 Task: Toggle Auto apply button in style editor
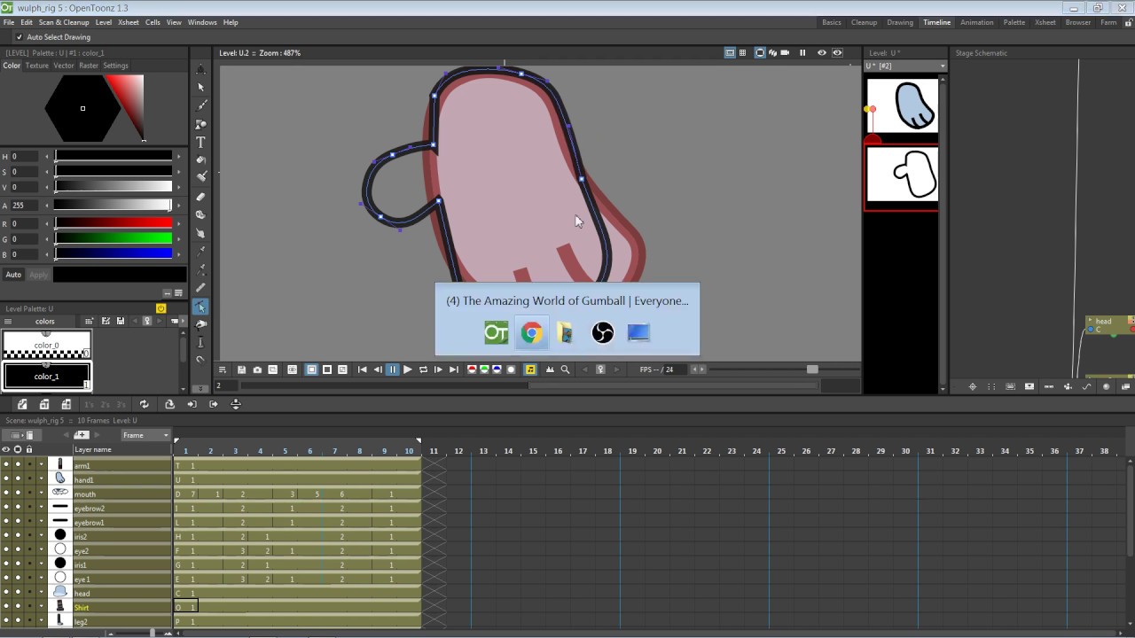coord(13,275)
